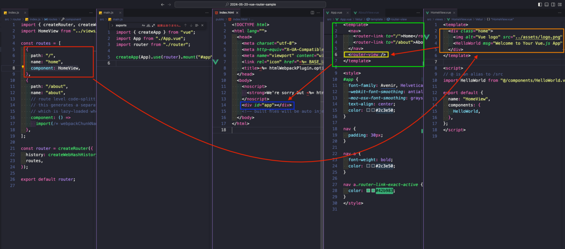
Task: Toggle the bottom panel layout icon
Action: coord(546,4)
